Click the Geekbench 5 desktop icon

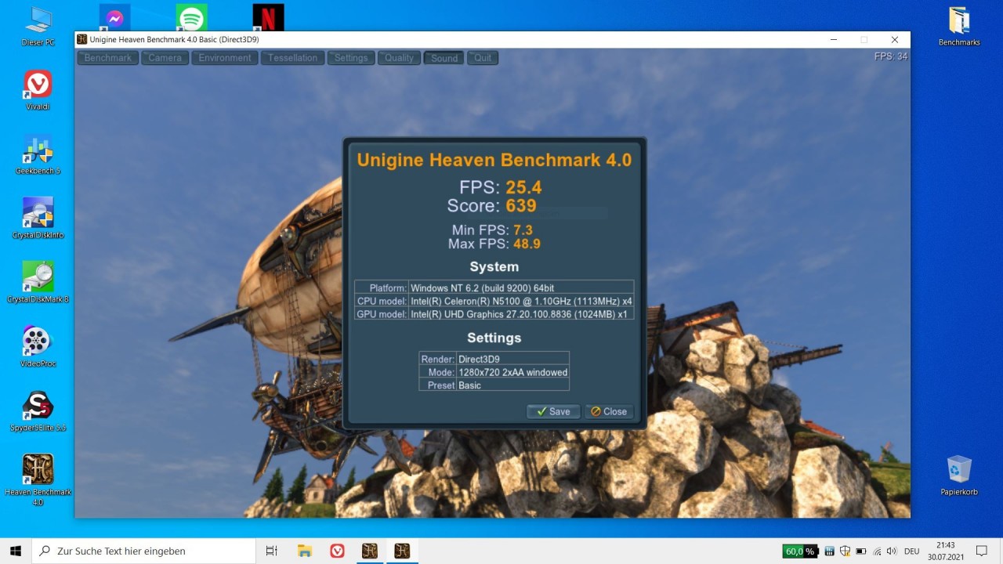38,154
